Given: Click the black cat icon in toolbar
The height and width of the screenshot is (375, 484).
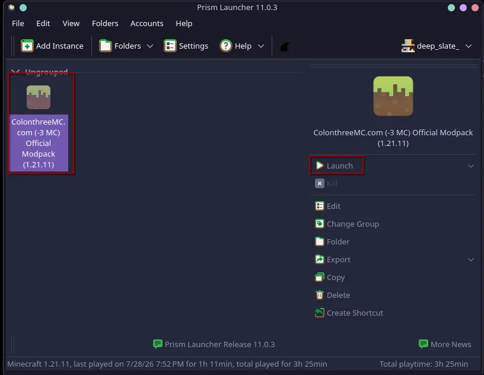Looking at the screenshot, I should 285,46.
